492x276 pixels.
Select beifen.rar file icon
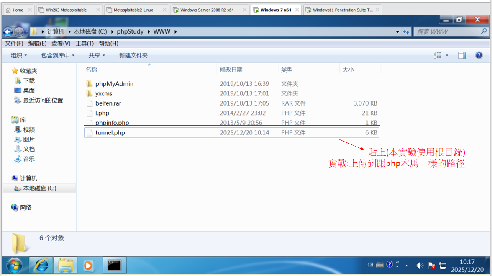(x=90, y=103)
